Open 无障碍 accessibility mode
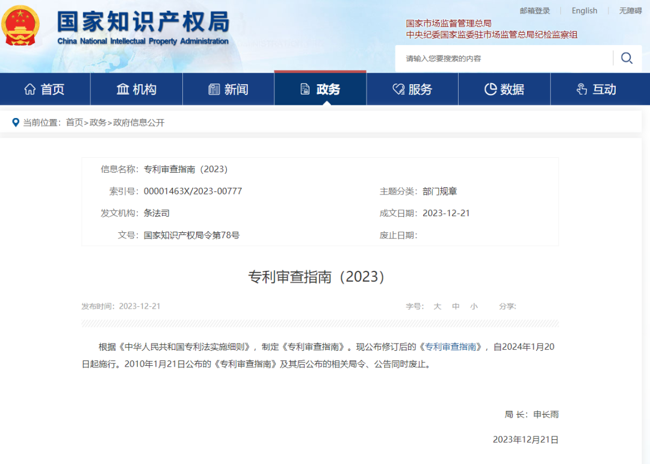Screen dimensions: 650x464 (630, 10)
